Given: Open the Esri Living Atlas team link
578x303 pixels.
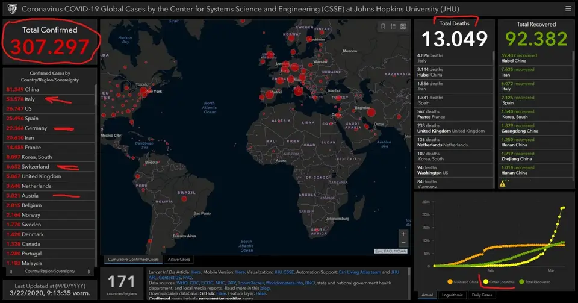Looking at the screenshot, I should click(359, 272).
